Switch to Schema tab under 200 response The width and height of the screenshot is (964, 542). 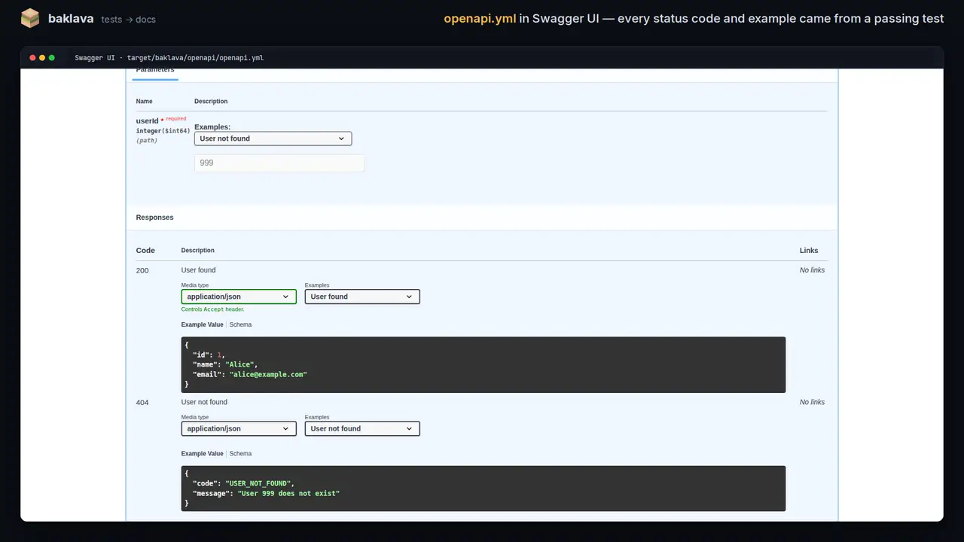coord(240,324)
